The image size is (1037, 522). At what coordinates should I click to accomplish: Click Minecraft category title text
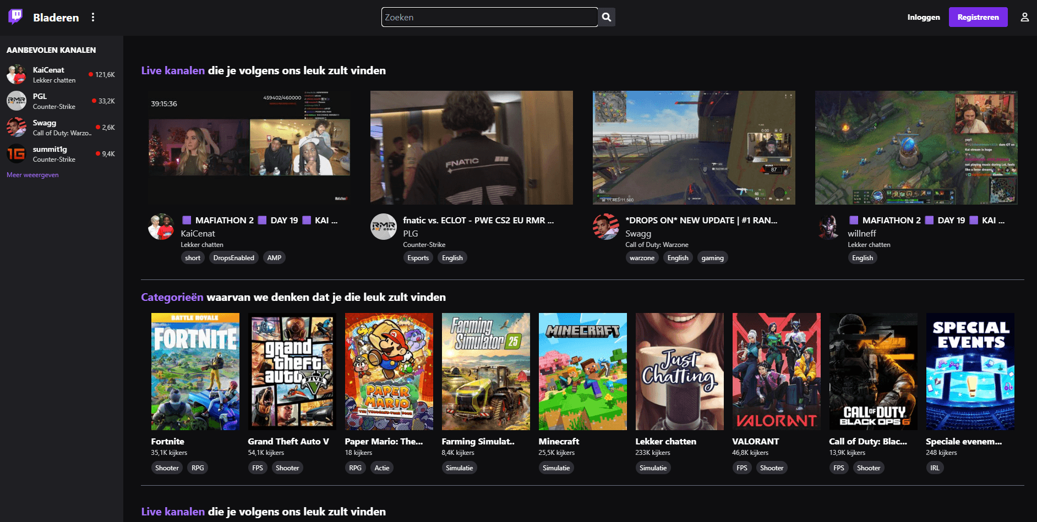(559, 441)
